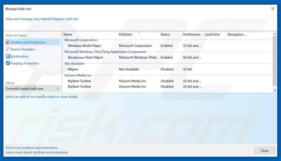Collapse the Microsoft Corporation group header
This screenshot has width=281, height=161.
(81, 40)
